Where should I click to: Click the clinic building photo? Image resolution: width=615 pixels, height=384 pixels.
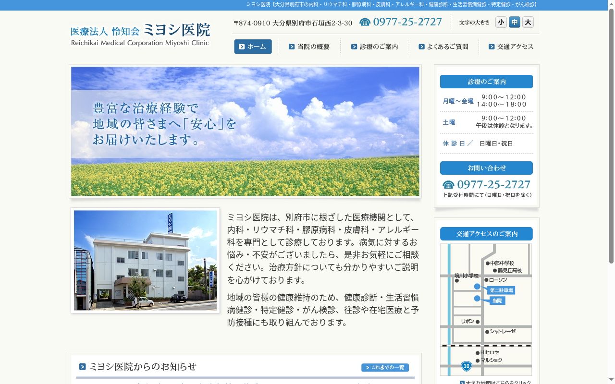(x=145, y=260)
